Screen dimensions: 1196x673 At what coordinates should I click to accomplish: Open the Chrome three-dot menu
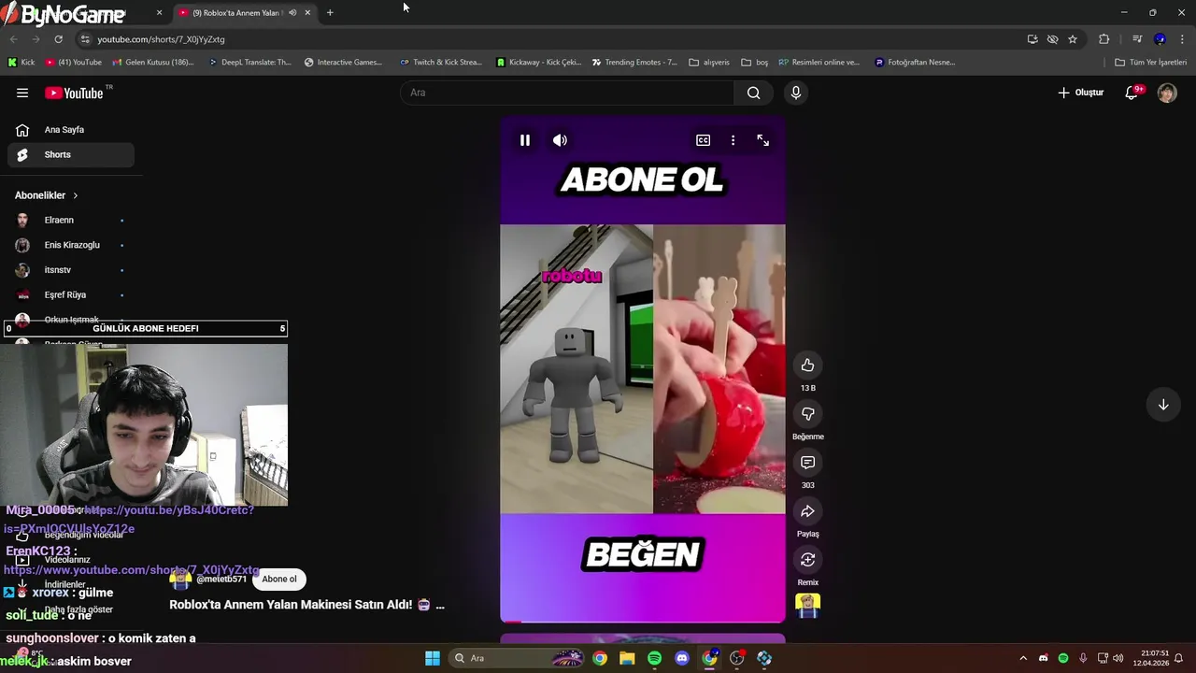1182,39
